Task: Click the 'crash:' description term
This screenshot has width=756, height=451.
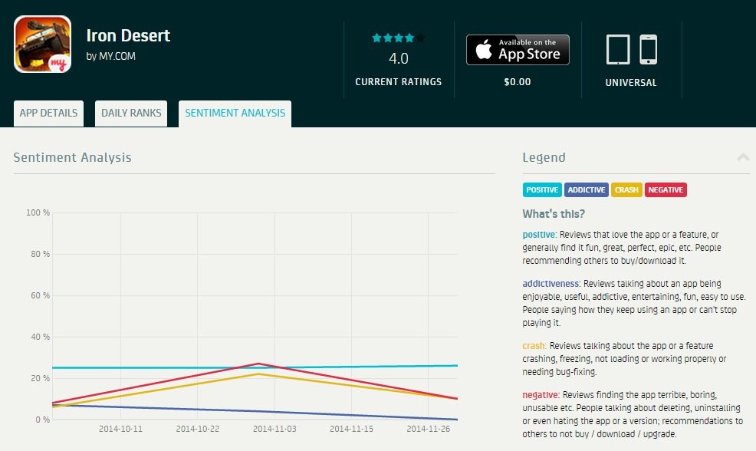Action: pyautogui.click(x=534, y=346)
